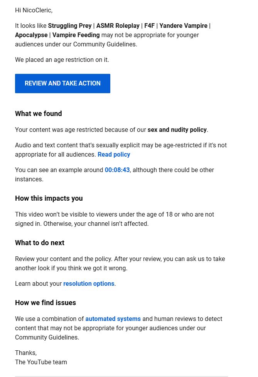Click the 'How we find issues' heading
The width and height of the screenshot is (258, 377).
[46, 303]
